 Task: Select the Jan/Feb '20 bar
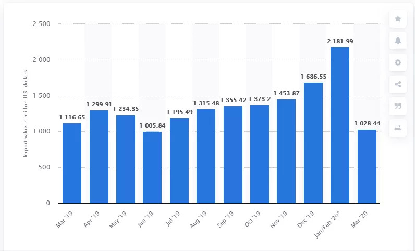[340, 125]
